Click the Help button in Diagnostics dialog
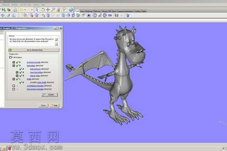The width and height of the screenshot is (227, 151). (54, 106)
